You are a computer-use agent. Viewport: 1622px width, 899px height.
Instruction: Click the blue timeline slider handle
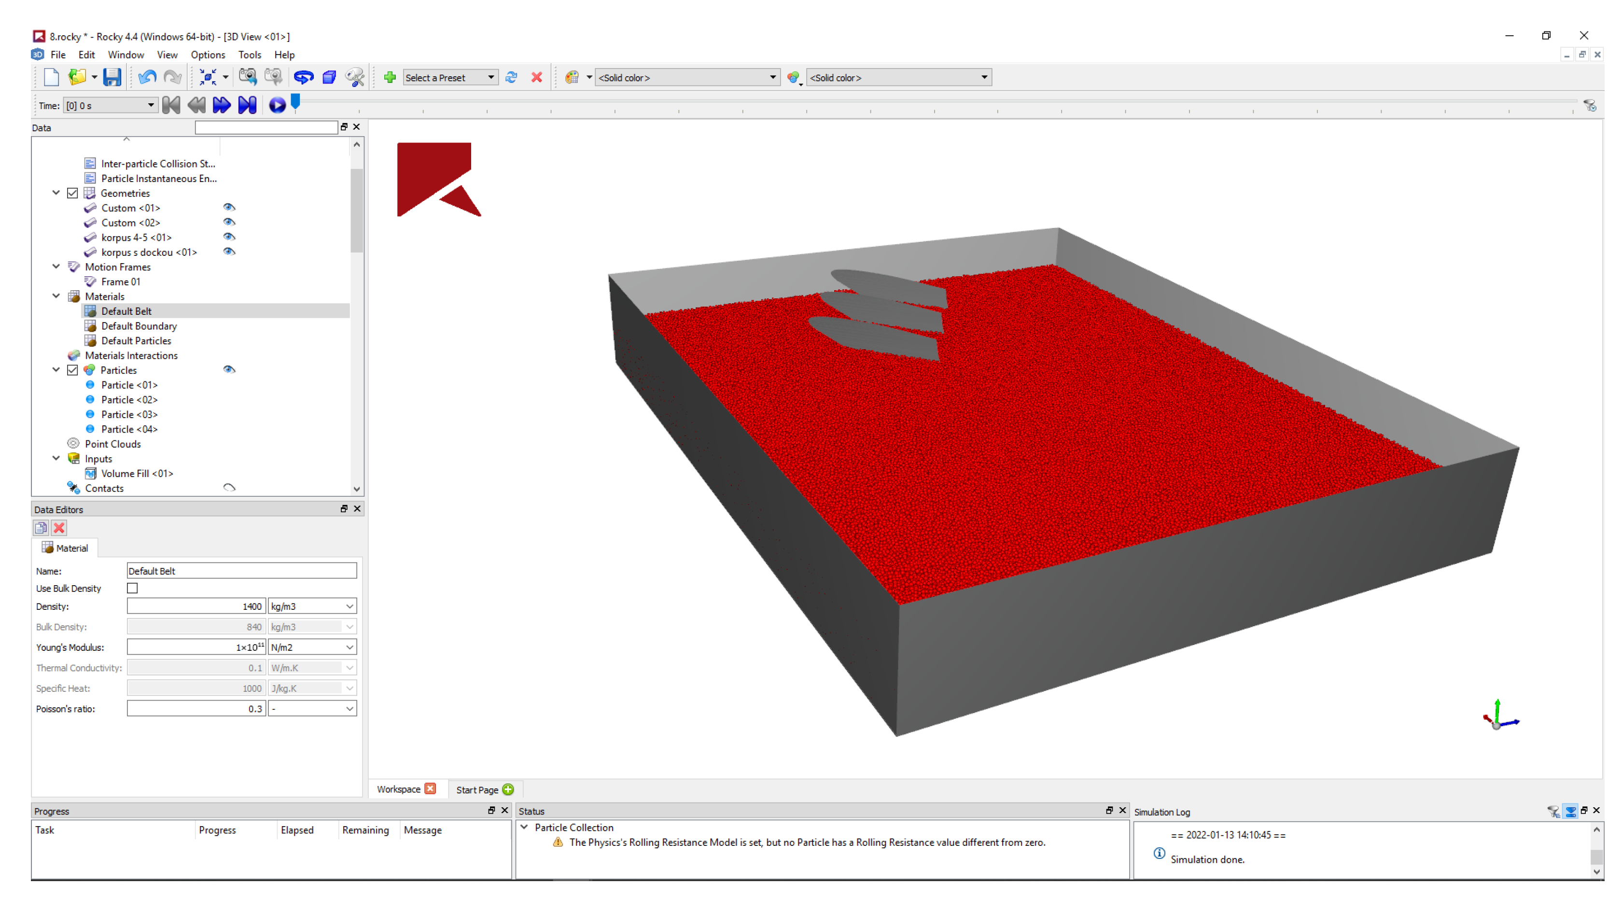click(295, 101)
